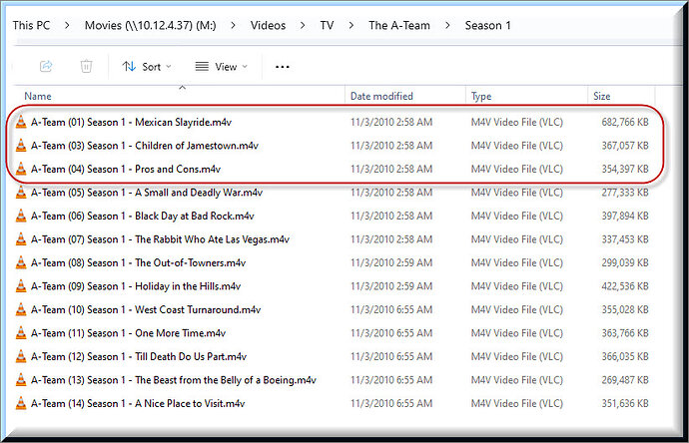Click size value 351,636 KB
Screen dimensions: 689x443
[625, 403]
